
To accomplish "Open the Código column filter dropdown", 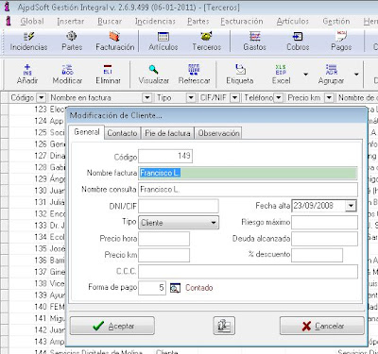I will [x=42, y=98].
